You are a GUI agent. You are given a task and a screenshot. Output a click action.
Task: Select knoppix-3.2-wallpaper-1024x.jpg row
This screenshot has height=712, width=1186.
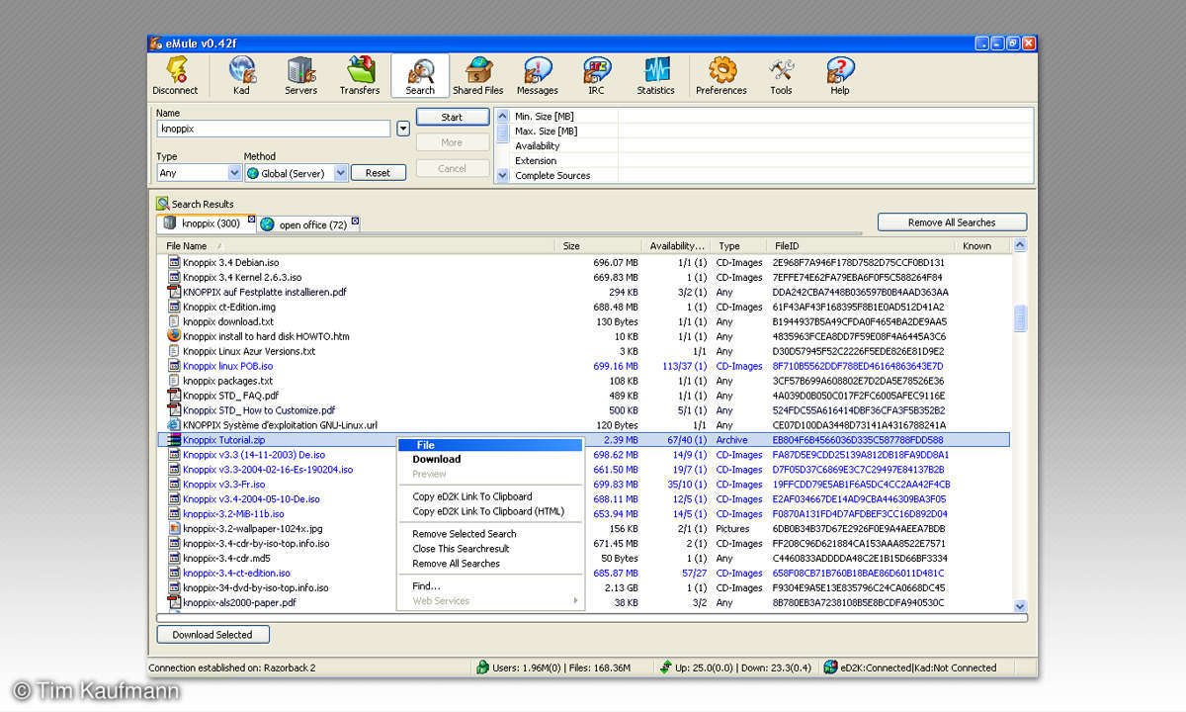[x=584, y=529]
